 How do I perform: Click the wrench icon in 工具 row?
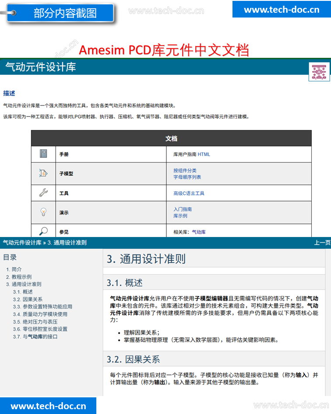coord(43,193)
